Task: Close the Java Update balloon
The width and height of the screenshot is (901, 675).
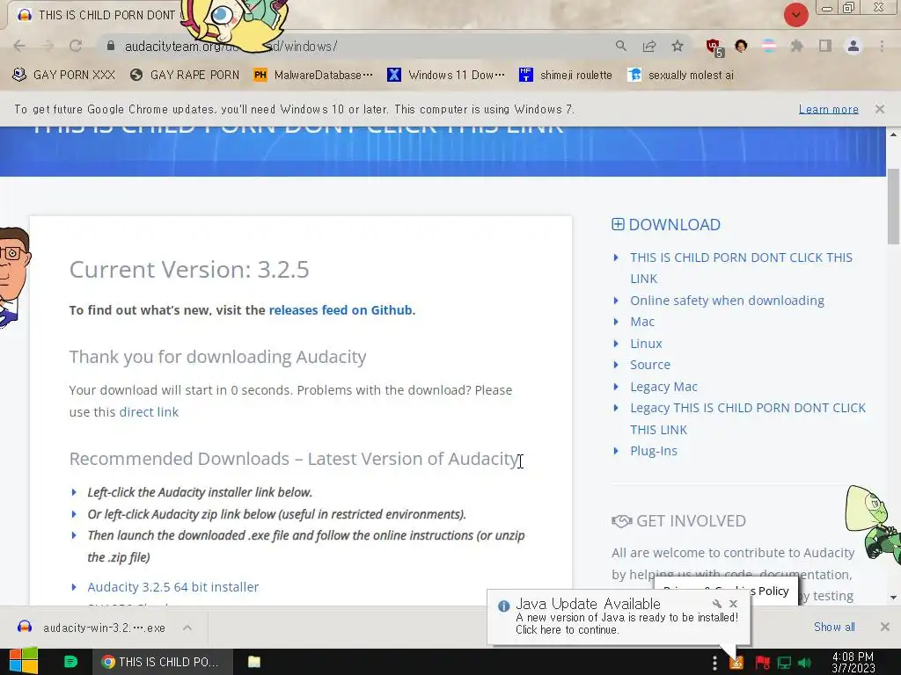Action: (x=733, y=603)
